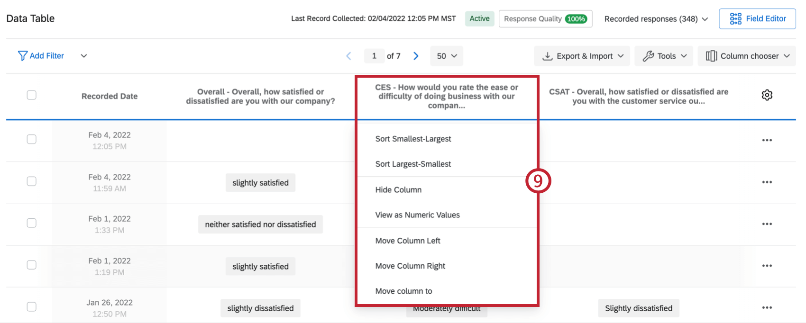Toggle the select-all rows checkbox
This screenshot has height=323, width=806.
32,95
